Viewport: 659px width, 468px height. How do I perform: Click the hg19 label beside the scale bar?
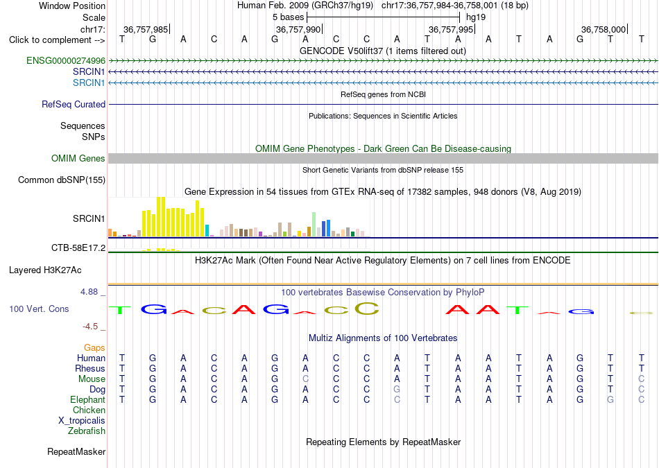tap(476, 17)
